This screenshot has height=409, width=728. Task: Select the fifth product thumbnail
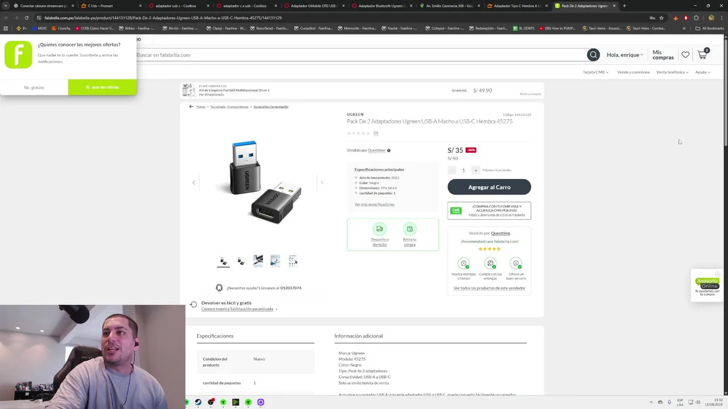coord(293,261)
